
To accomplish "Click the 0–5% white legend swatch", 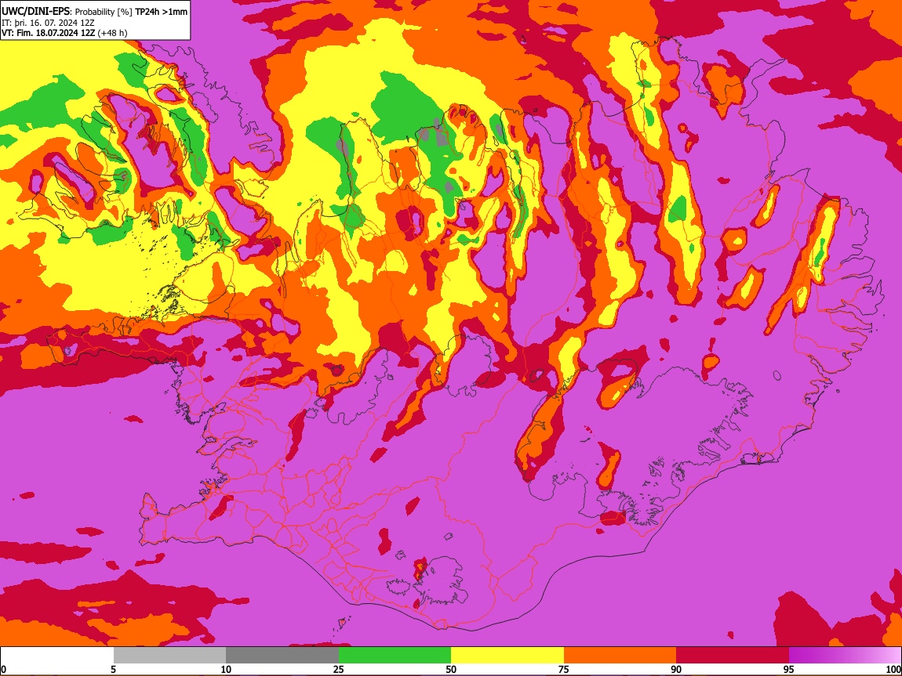I will coord(57,655).
